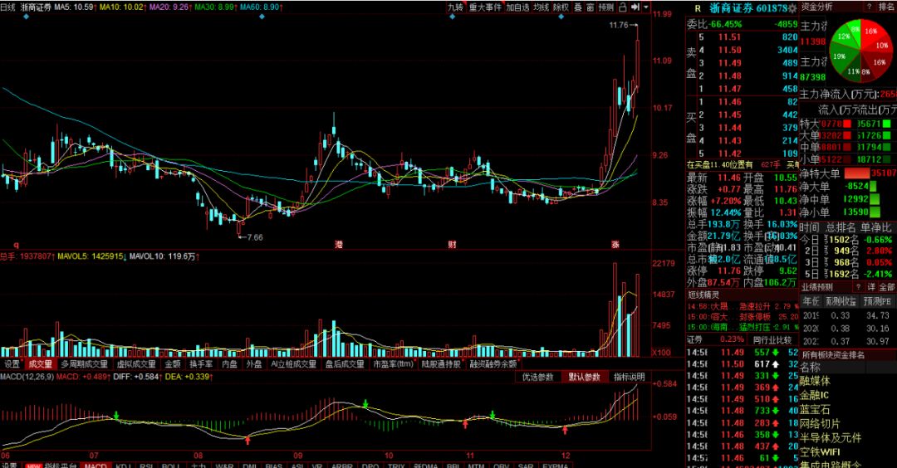Open 重大事件 major events

[485, 7]
